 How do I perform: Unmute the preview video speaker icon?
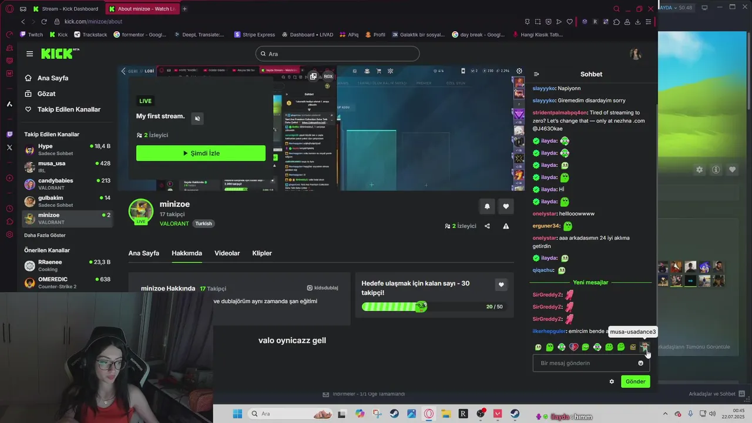point(197,118)
